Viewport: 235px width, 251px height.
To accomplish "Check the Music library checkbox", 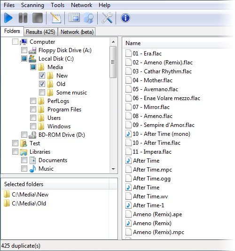I will click(x=24, y=169).
